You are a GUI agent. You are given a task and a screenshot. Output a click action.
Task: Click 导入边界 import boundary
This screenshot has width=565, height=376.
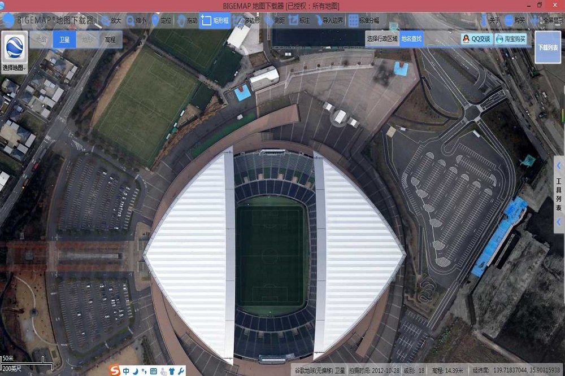tap(329, 20)
